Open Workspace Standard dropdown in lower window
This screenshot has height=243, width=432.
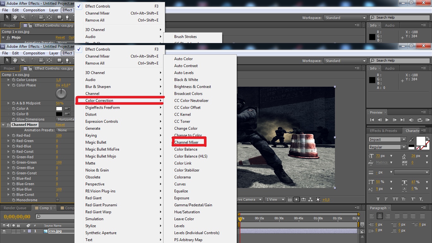click(345, 61)
